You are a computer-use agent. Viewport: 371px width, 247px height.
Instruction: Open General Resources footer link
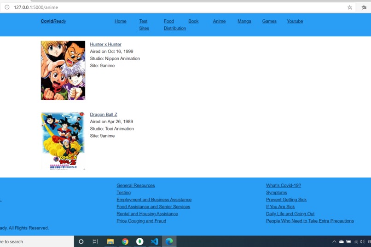[x=136, y=185]
